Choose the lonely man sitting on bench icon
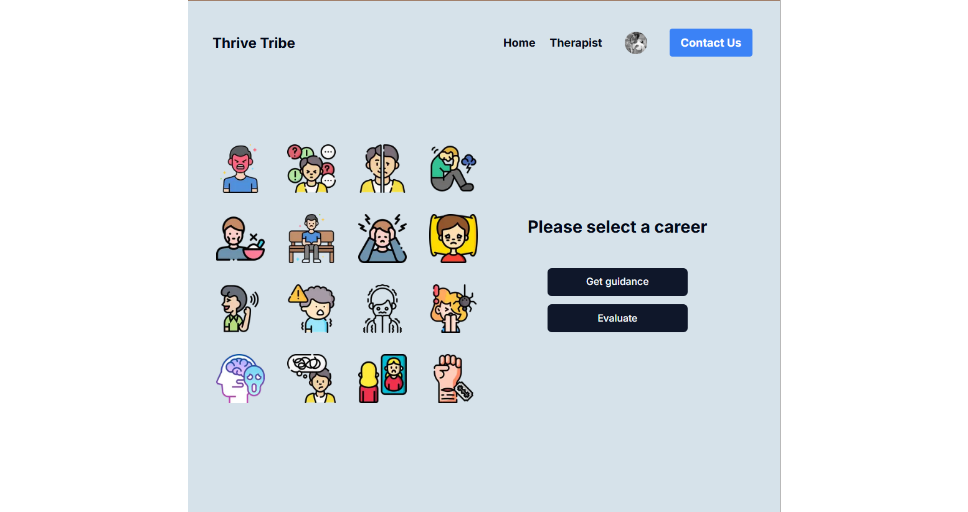The image size is (968, 512). (311, 239)
